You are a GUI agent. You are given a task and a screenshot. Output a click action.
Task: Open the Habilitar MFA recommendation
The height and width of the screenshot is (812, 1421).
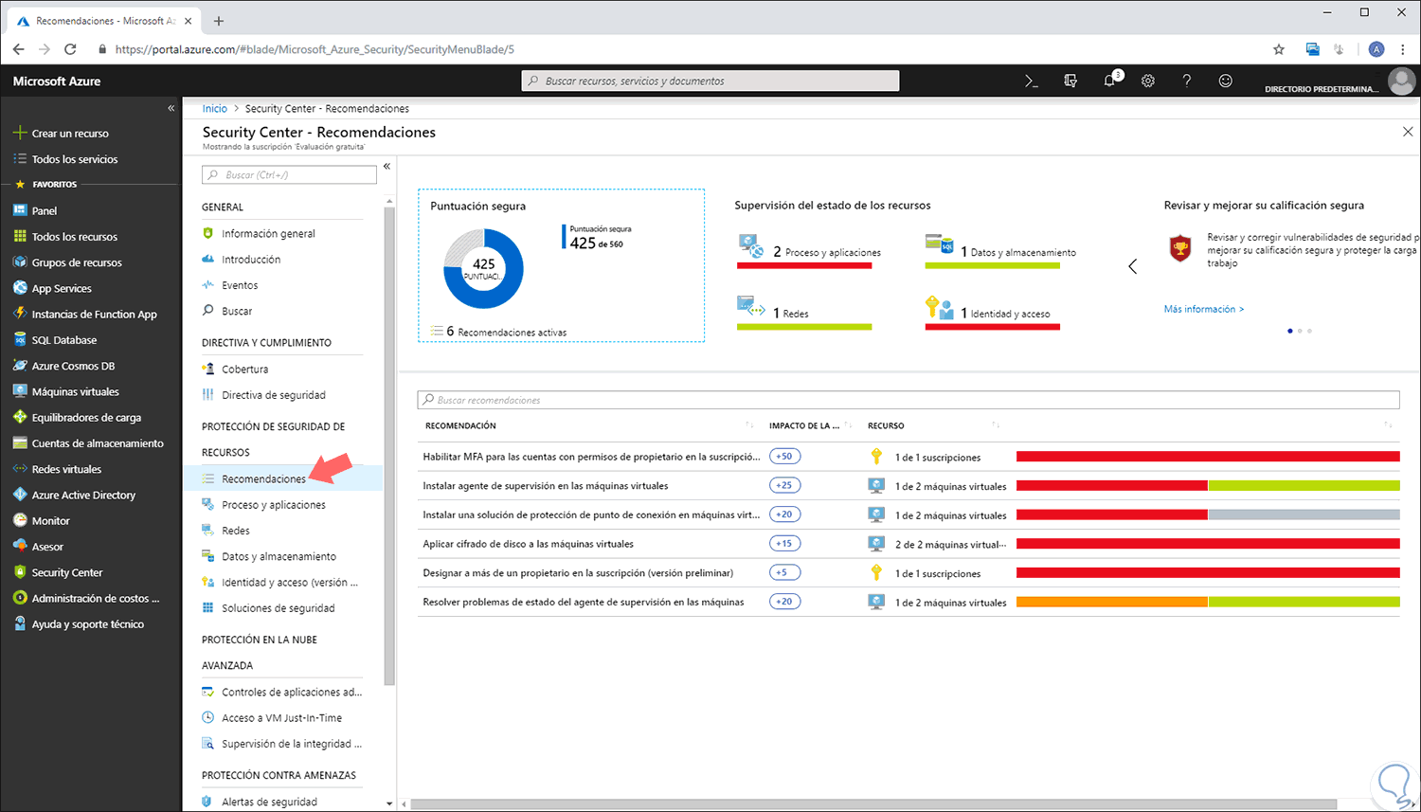[x=591, y=457]
